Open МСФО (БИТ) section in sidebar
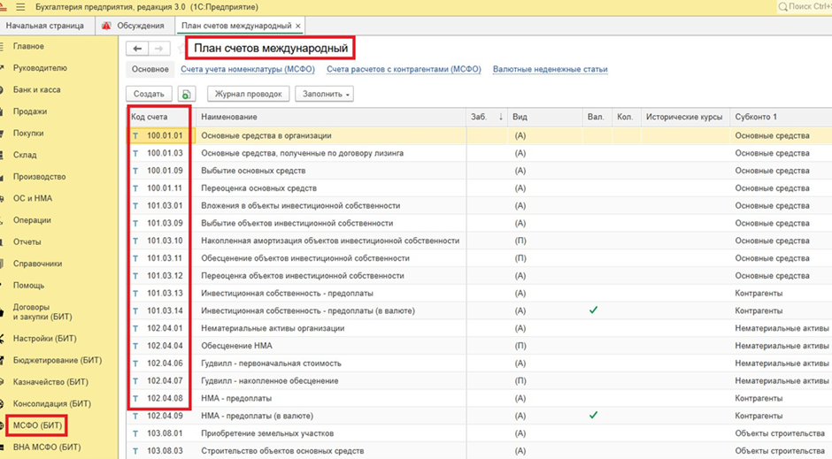 click(39, 425)
